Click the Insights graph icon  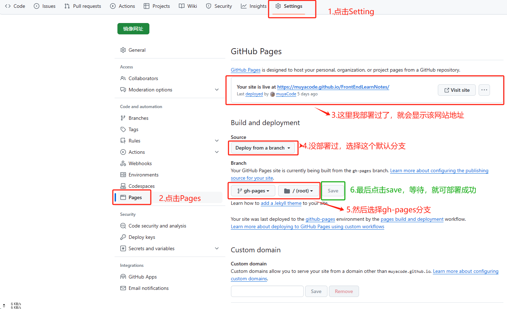point(244,6)
